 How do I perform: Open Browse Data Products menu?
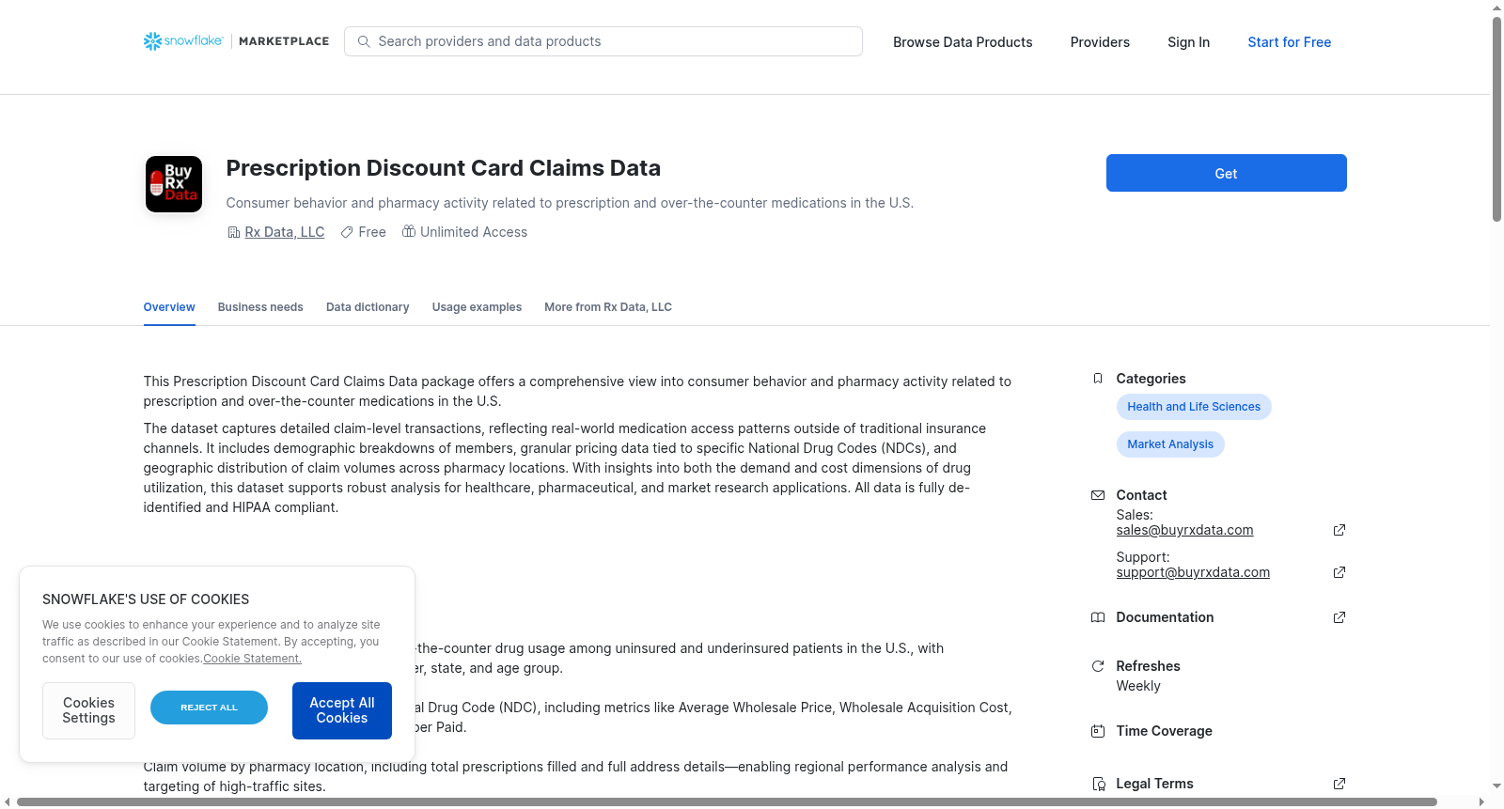point(963,42)
